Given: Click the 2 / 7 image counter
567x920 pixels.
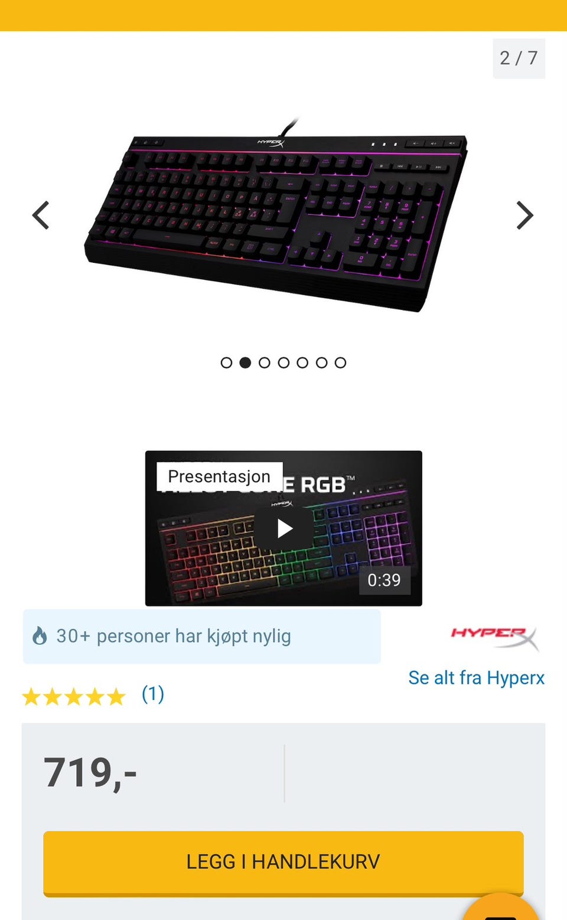Looking at the screenshot, I should 519,58.
